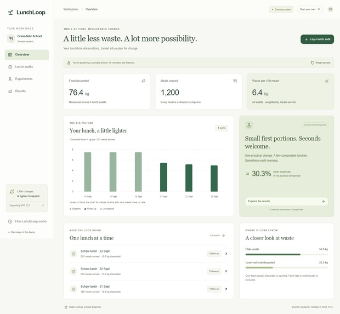Click the cutlery icon on Meals served card
The width and height of the screenshot is (340, 314).
tap(235, 81)
